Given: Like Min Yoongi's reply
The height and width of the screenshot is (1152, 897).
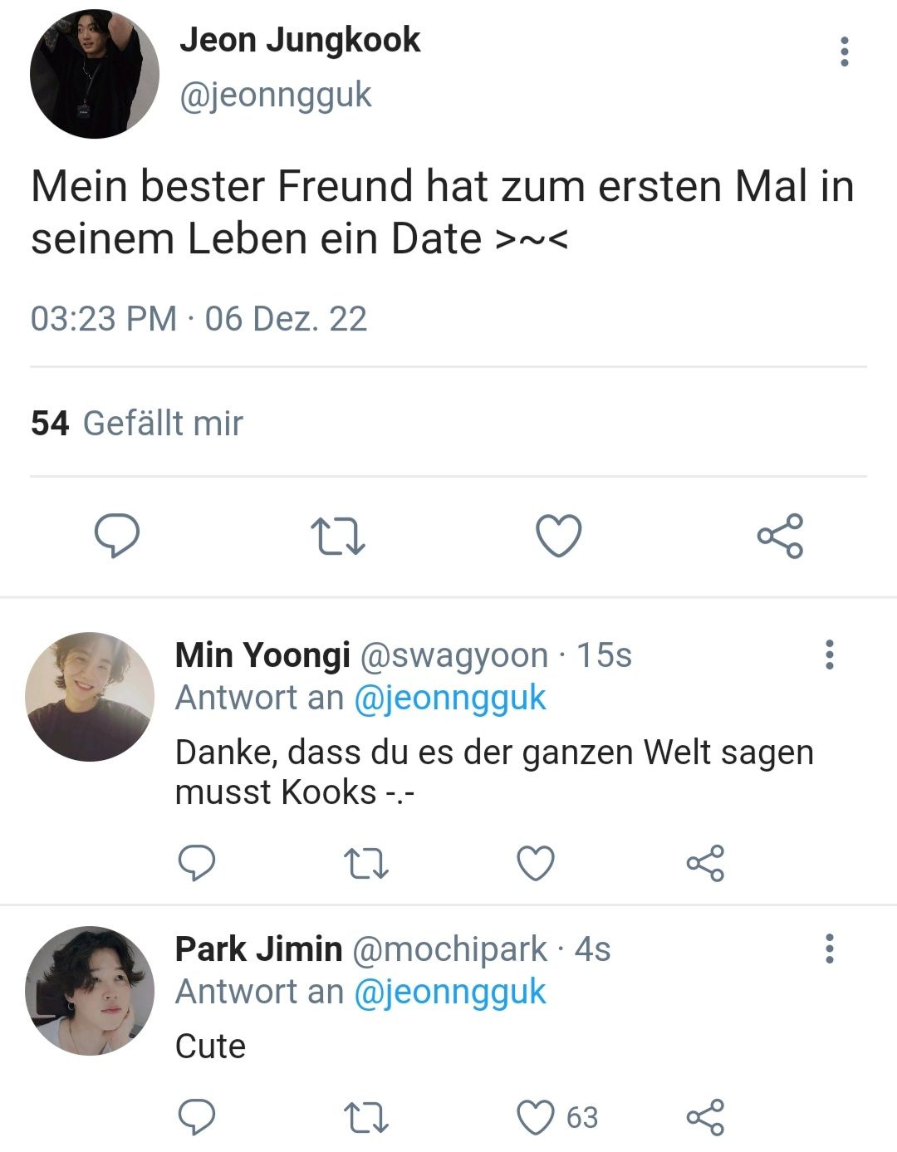Looking at the screenshot, I should pyautogui.click(x=536, y=863).
